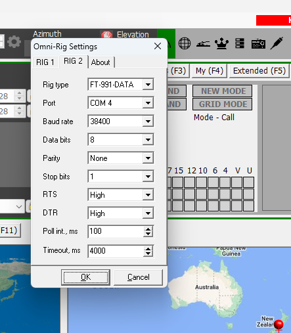Screen dimensions: 291x333
Task: Confirm settings with OK button
Action: tap(85, 277)
